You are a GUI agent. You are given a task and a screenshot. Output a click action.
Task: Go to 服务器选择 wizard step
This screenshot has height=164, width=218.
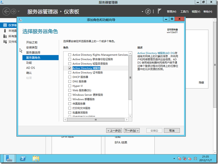33,53
